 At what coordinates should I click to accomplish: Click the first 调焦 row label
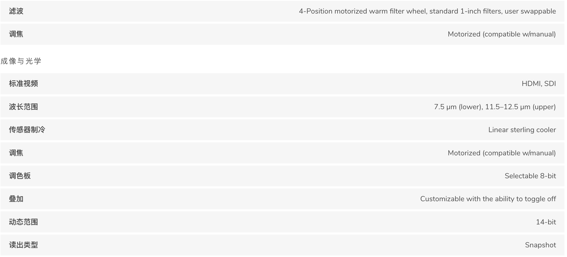point(16,34)
